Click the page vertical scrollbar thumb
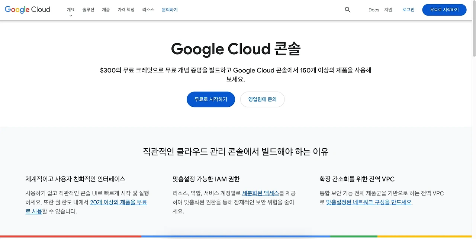 coord(474,29)
